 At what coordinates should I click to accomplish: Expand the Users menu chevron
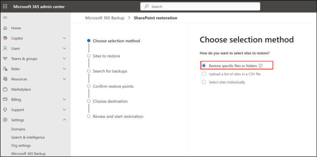click(x=65, y=48)
